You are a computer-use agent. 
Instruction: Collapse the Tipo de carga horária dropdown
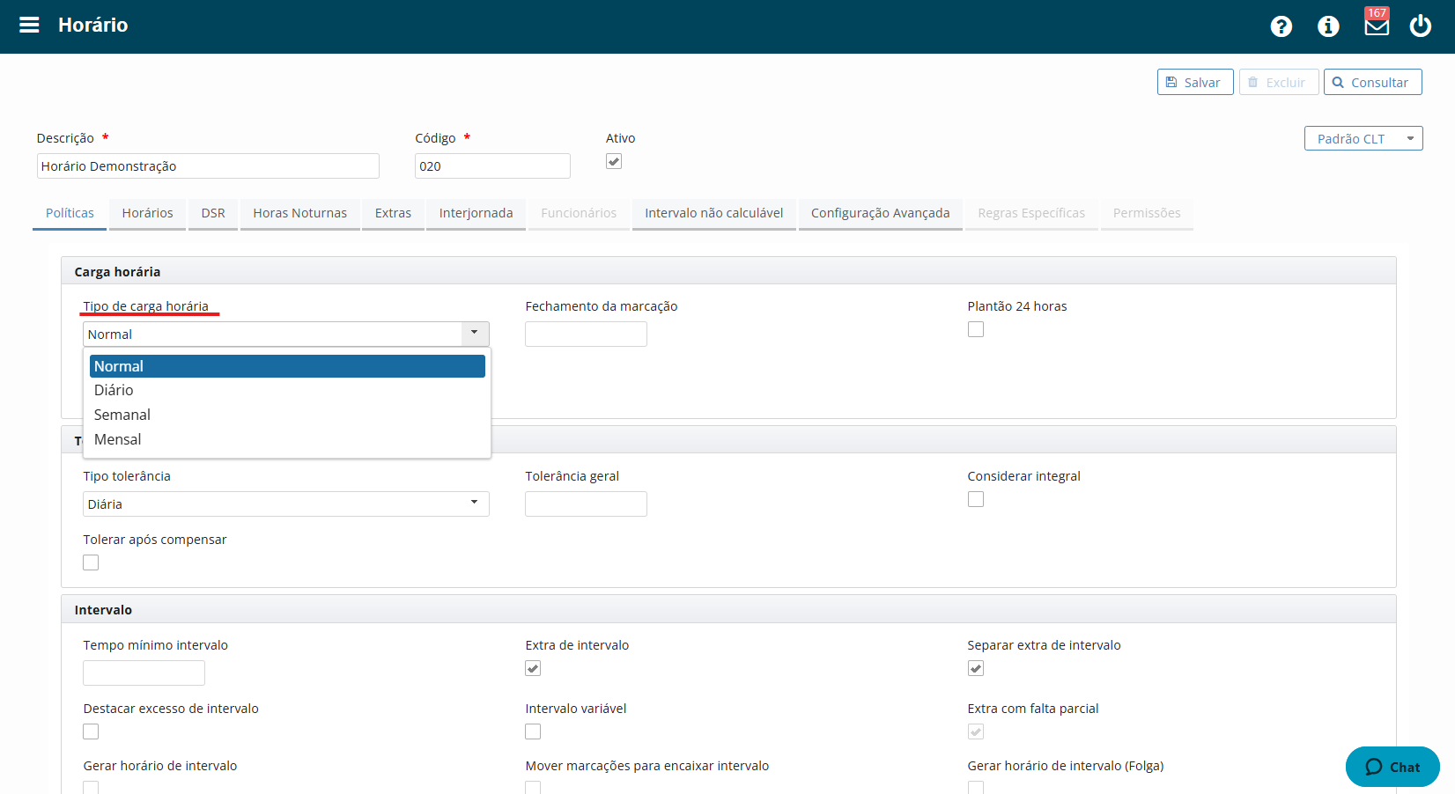(x=474, y=334)
